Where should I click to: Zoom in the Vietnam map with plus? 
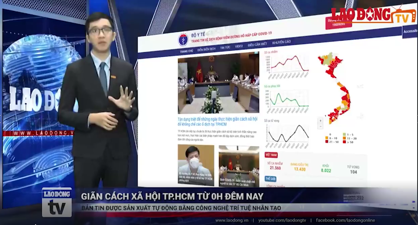(x=320, y=120)
